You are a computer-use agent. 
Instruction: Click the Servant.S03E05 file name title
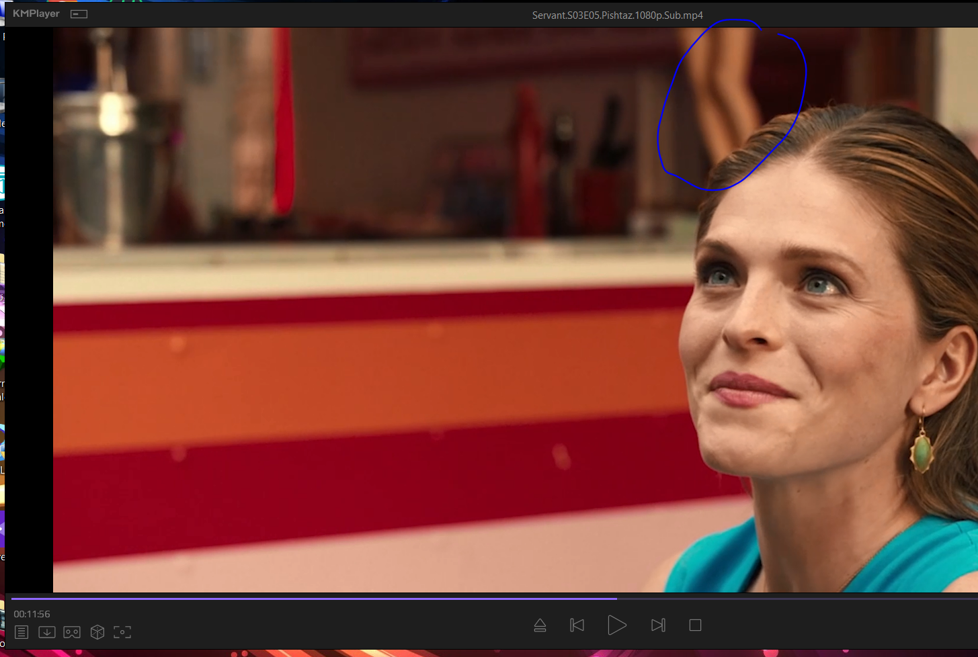(x=617, y=15)
